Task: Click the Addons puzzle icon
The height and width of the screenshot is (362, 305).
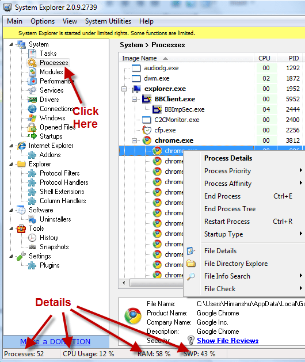Action: pos(32,155)
